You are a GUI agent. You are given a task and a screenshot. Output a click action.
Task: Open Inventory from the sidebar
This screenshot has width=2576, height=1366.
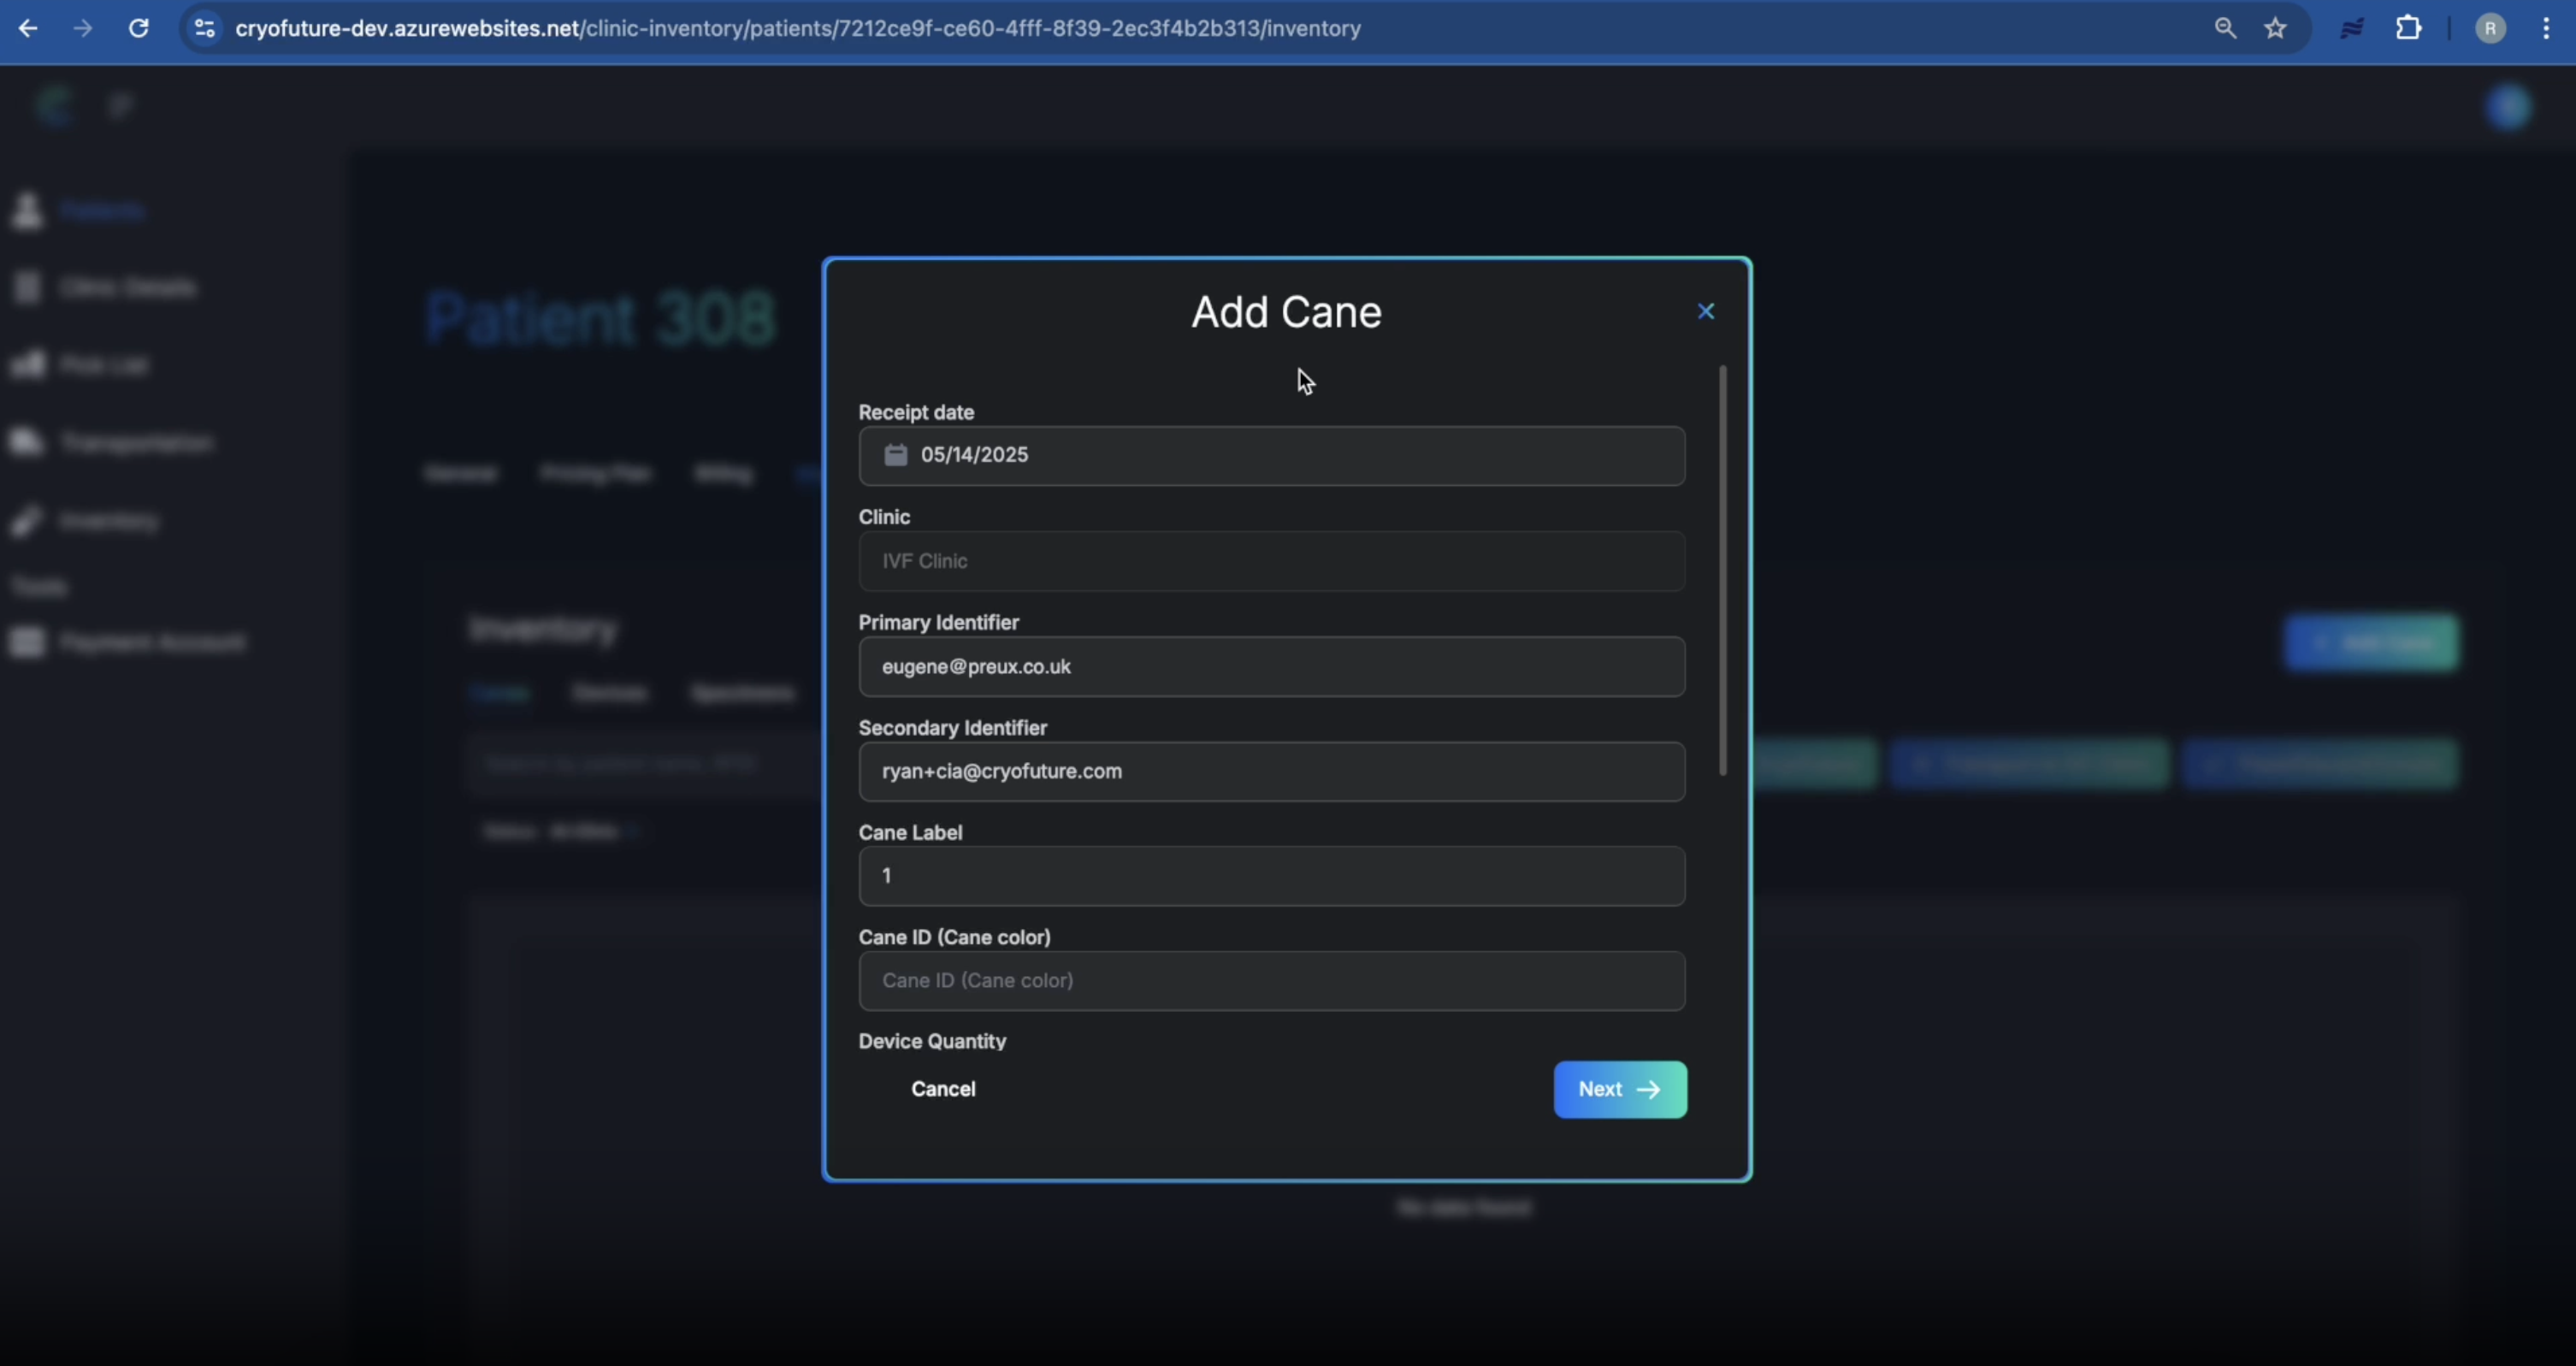point(110,520)
